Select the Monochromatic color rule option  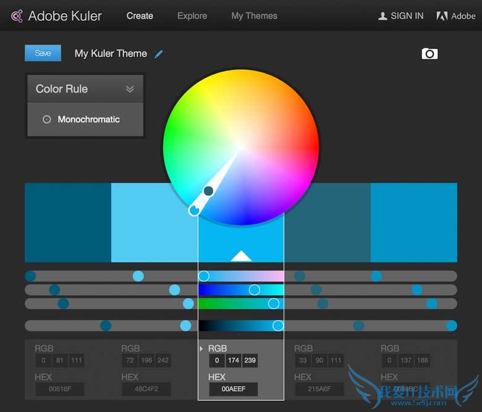pyautogui.click(x=85, y=119)
